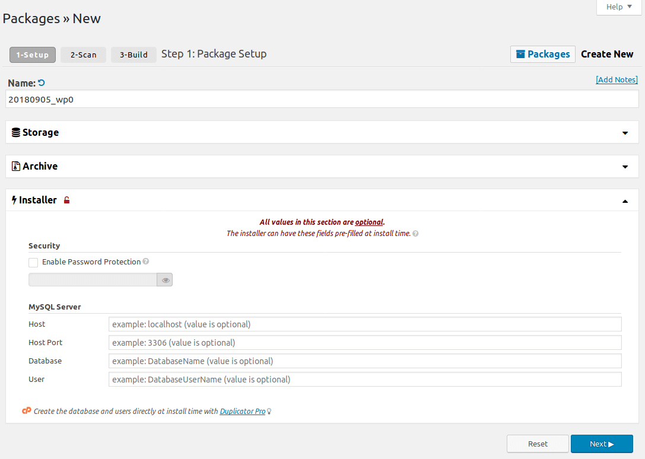
Task: Go to the 3-Build step
Action: [134, 55]
